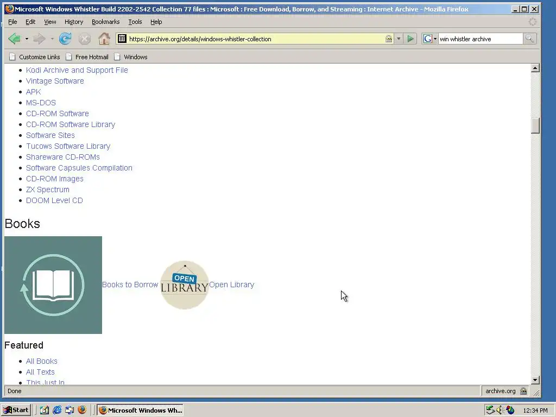Go to the Home page
The width and height of the screenshot is (556, 417).
[x=104, y=39]
